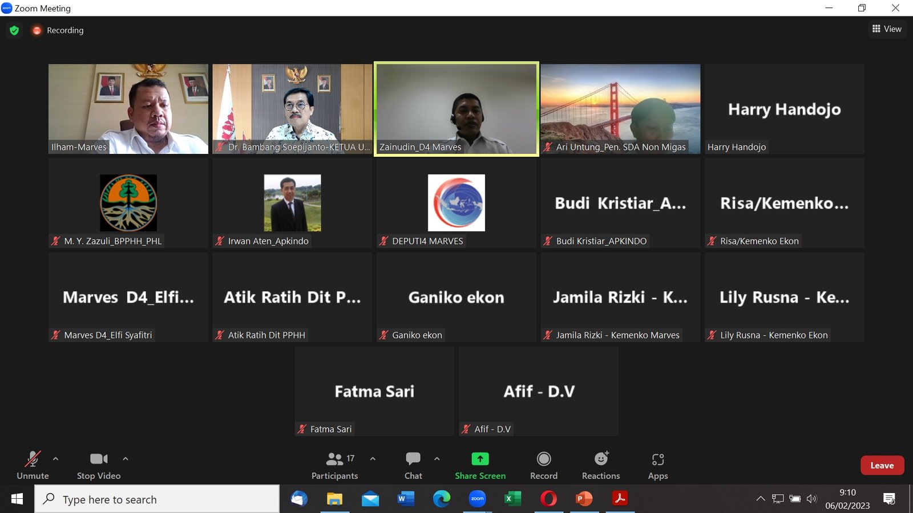Click the network tray icon
Viewport: 913px width, 513px height.
point(778,499)
